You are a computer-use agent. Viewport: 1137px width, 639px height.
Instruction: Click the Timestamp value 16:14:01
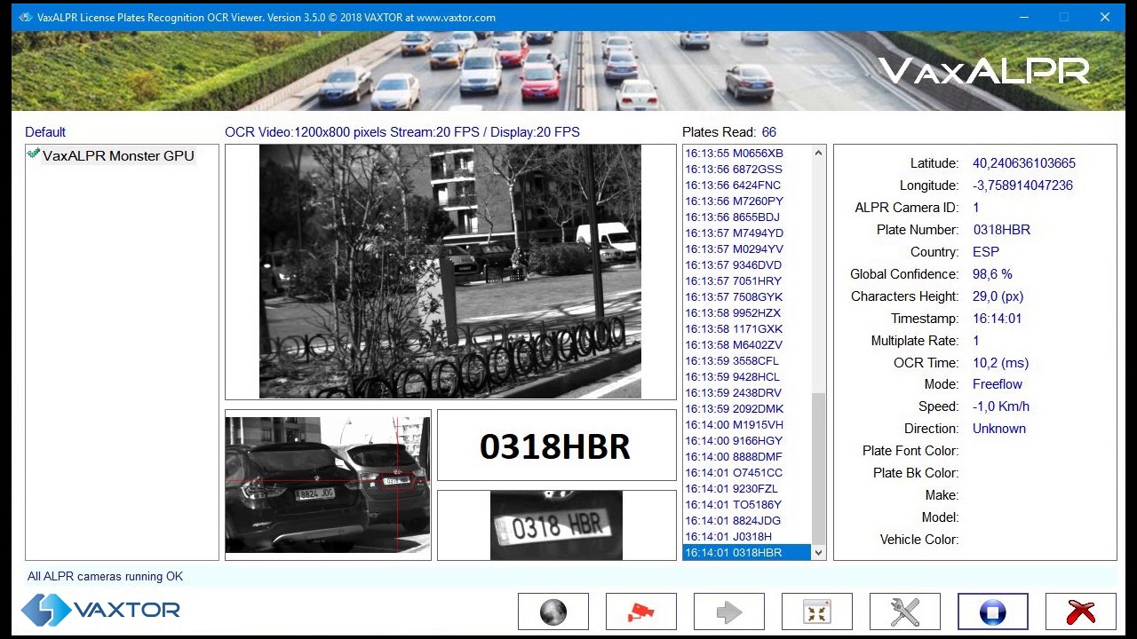pos(998,319)
